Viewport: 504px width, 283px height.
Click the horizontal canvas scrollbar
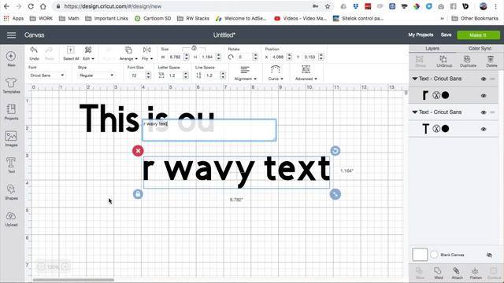pos(73,280)
